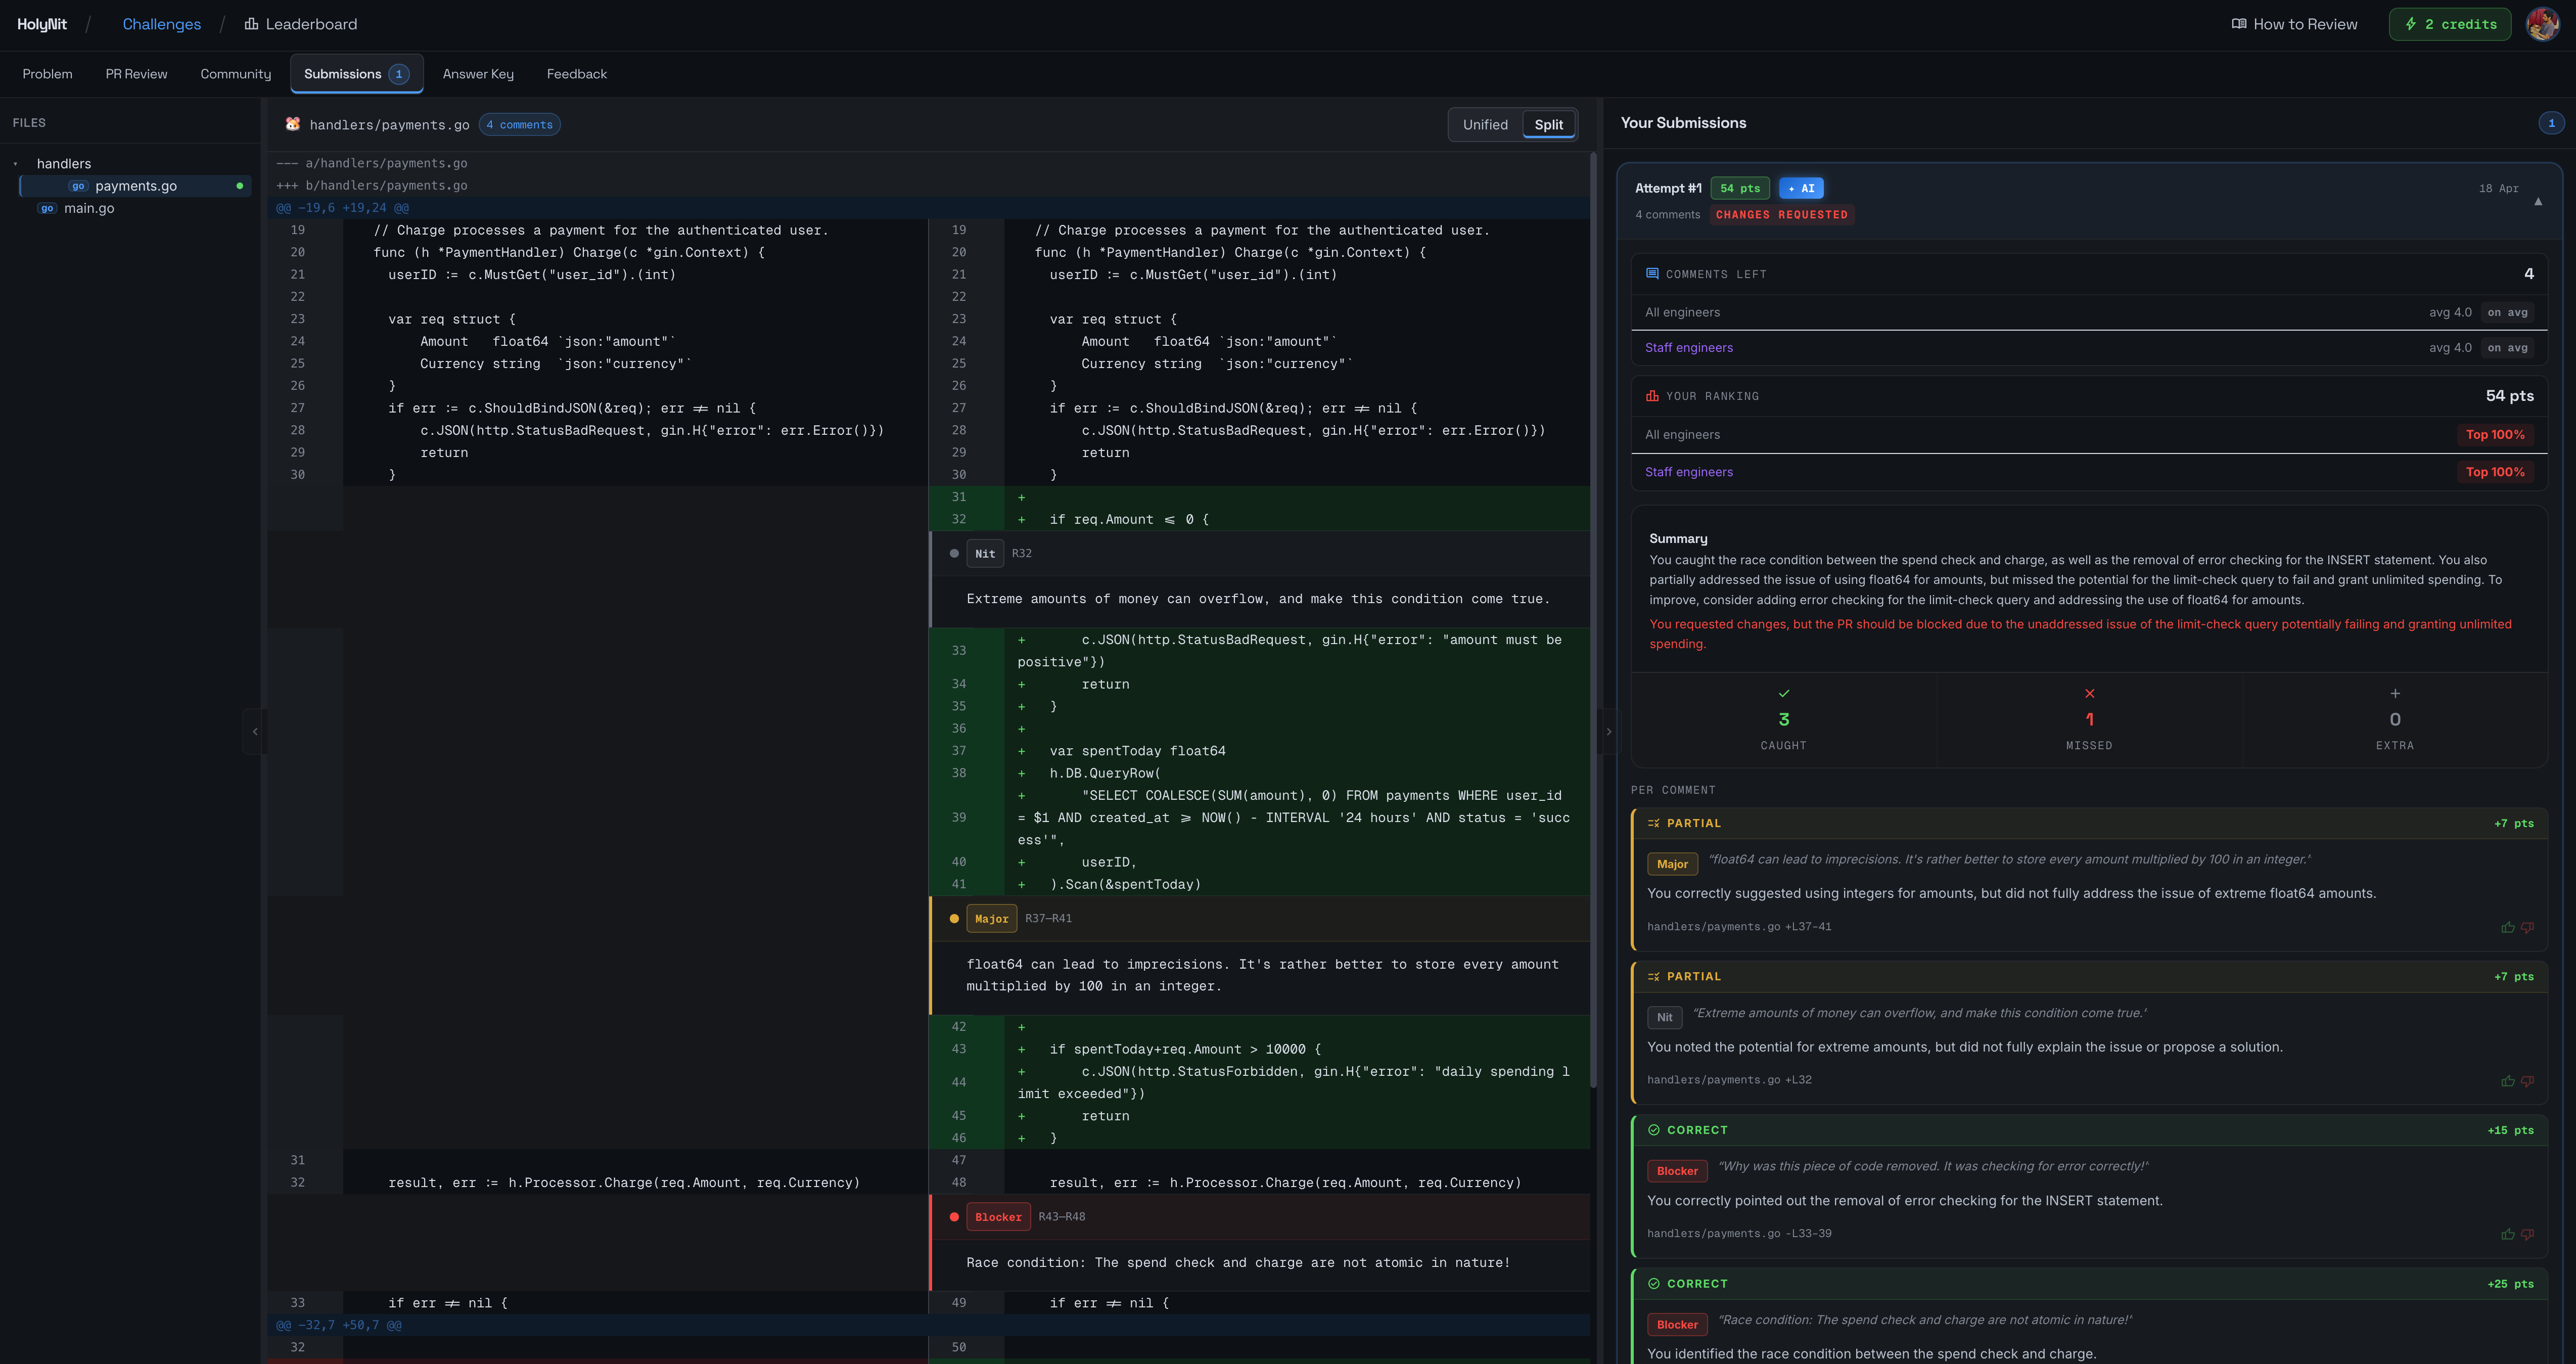2576x1364 pixels.
Task: Click the go file icon of payments.go
Action: (x=78, y=186)
